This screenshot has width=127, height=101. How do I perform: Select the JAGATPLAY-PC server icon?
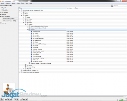point(22,70)
